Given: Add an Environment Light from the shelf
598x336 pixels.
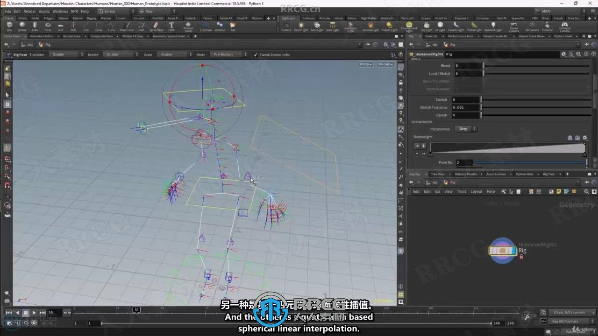Looking at the screenshot, I should coord(409,27).
